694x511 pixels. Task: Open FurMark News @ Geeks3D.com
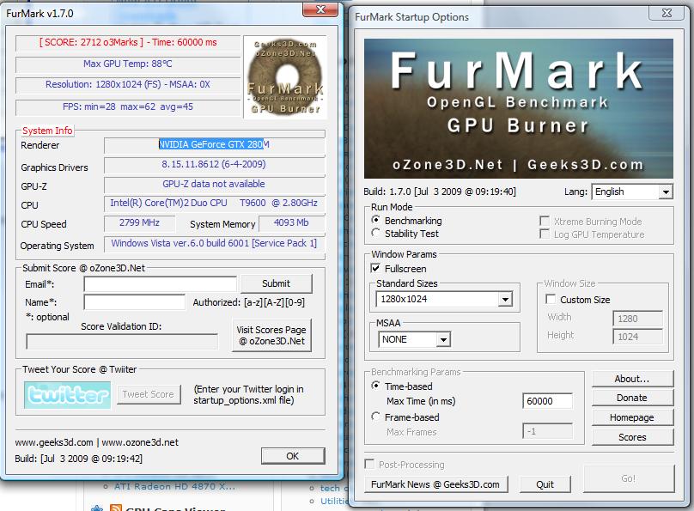[x=435, y=484]
